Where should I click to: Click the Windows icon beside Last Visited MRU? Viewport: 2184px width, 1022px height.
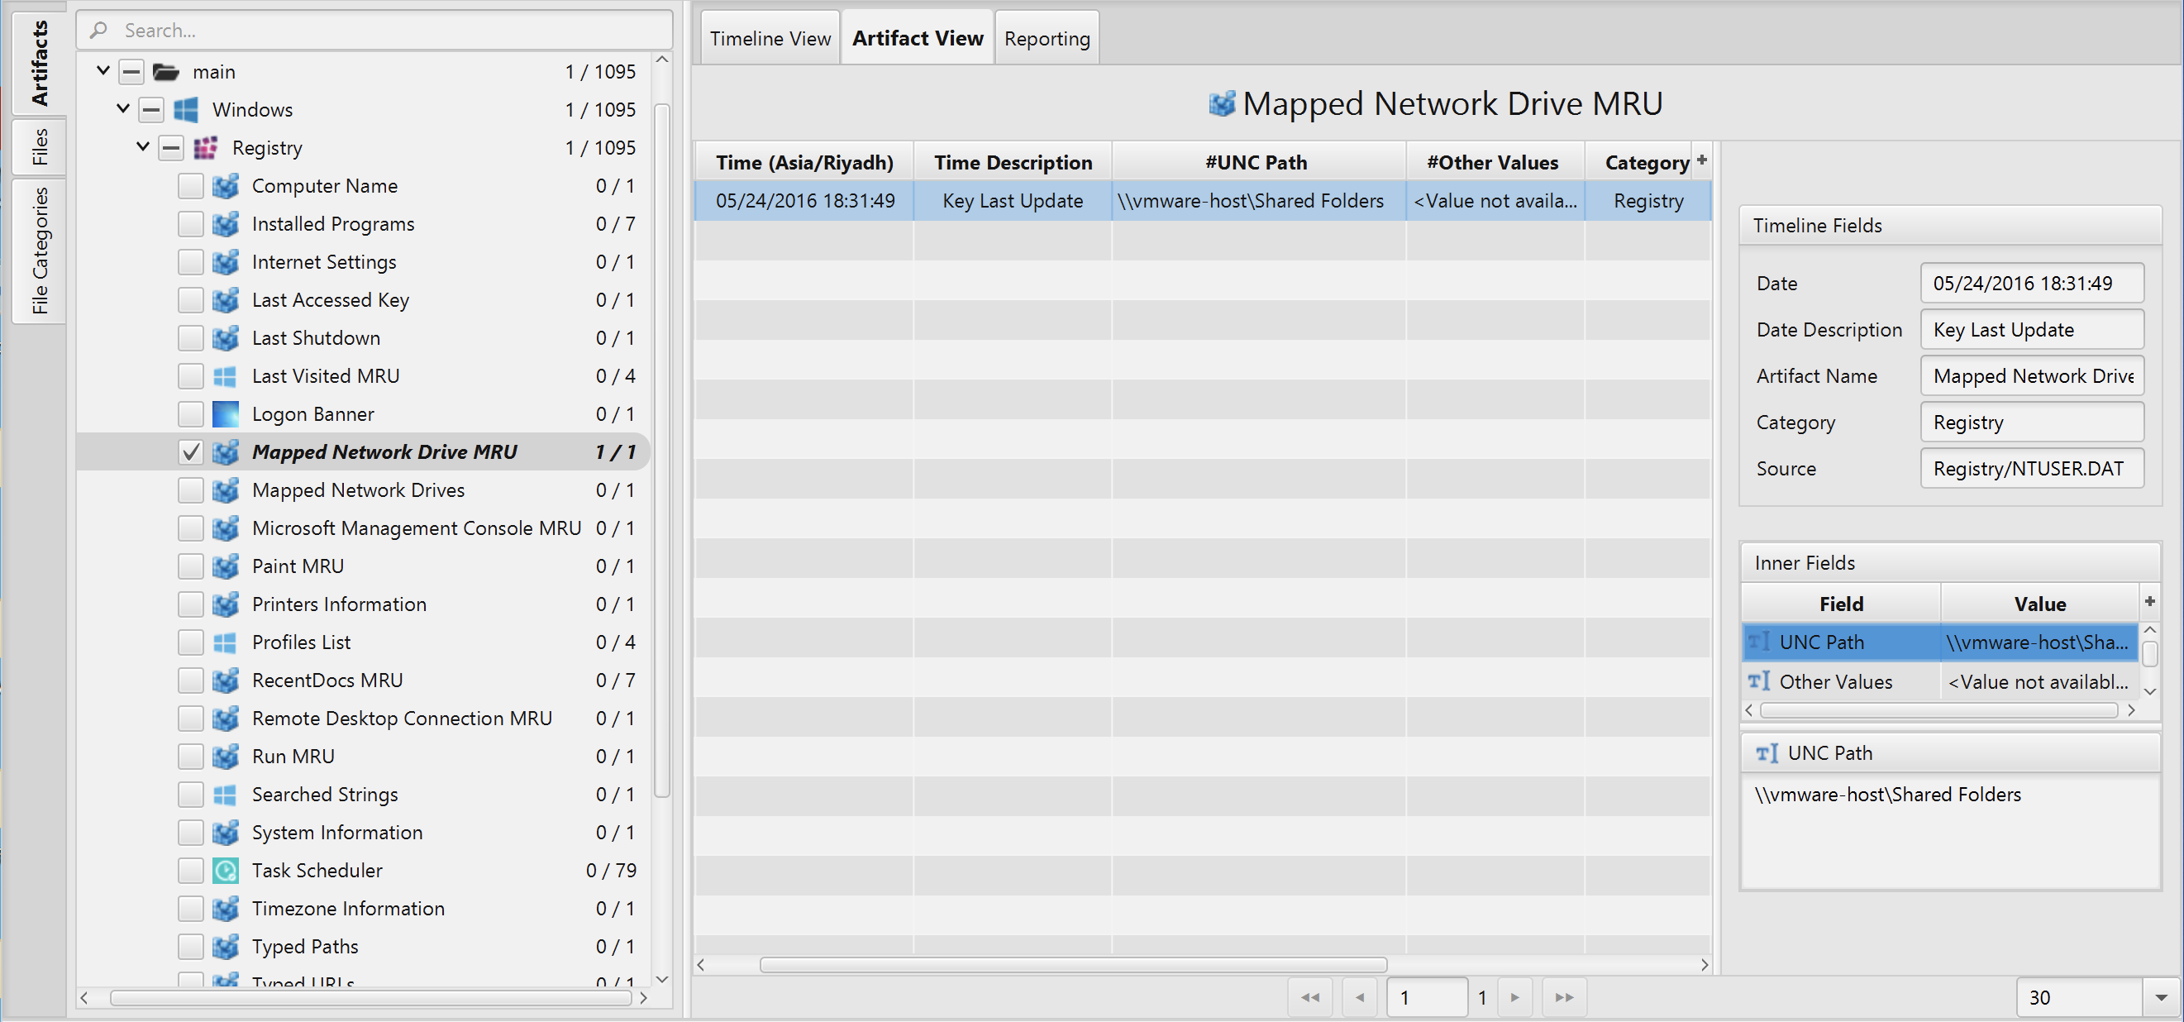tap(227, 375)
